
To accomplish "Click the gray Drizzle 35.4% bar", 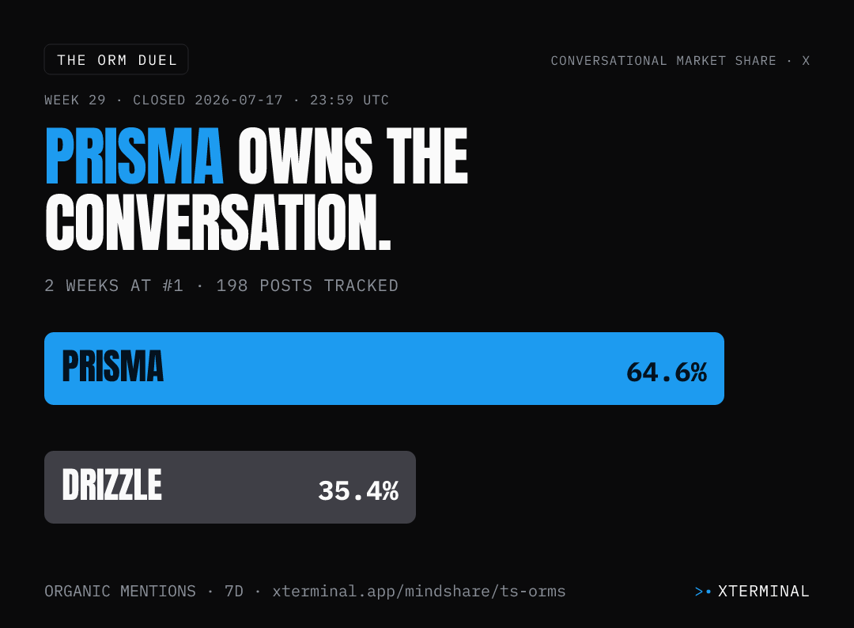I will pos(230,487).
